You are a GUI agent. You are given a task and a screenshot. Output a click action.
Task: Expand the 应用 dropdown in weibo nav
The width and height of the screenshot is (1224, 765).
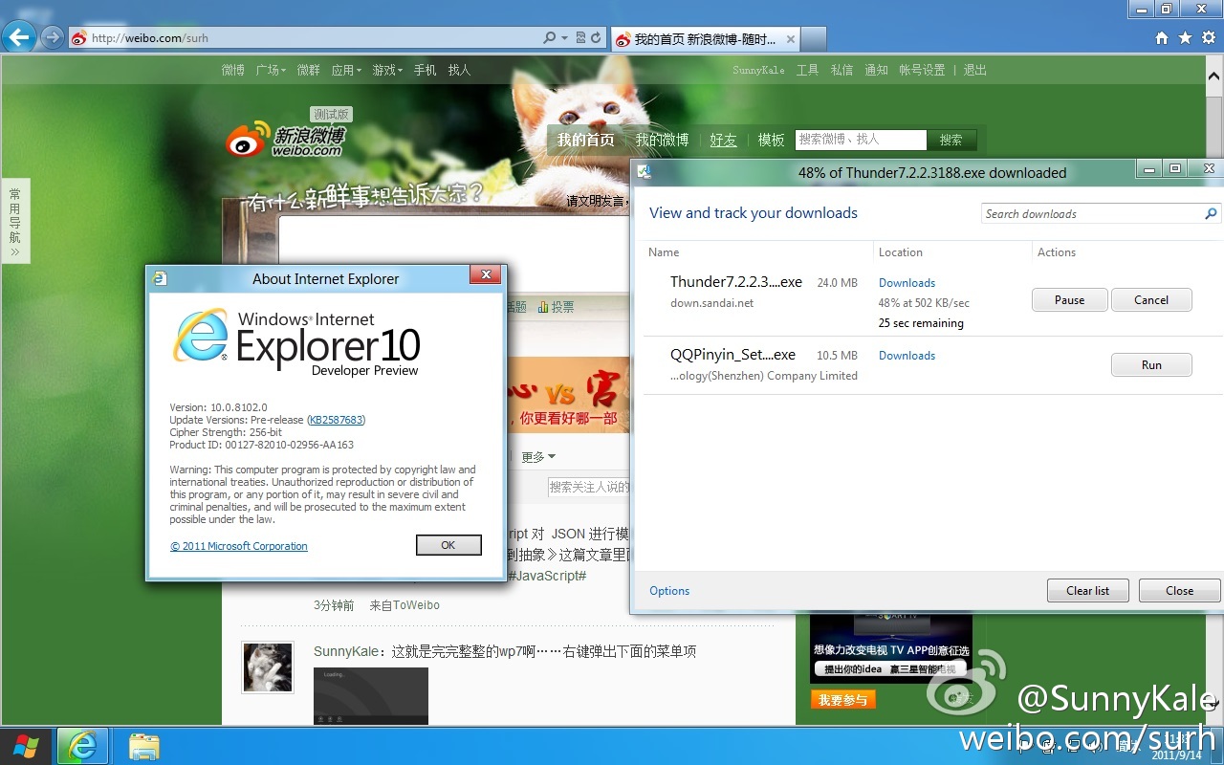coord(346,70)
